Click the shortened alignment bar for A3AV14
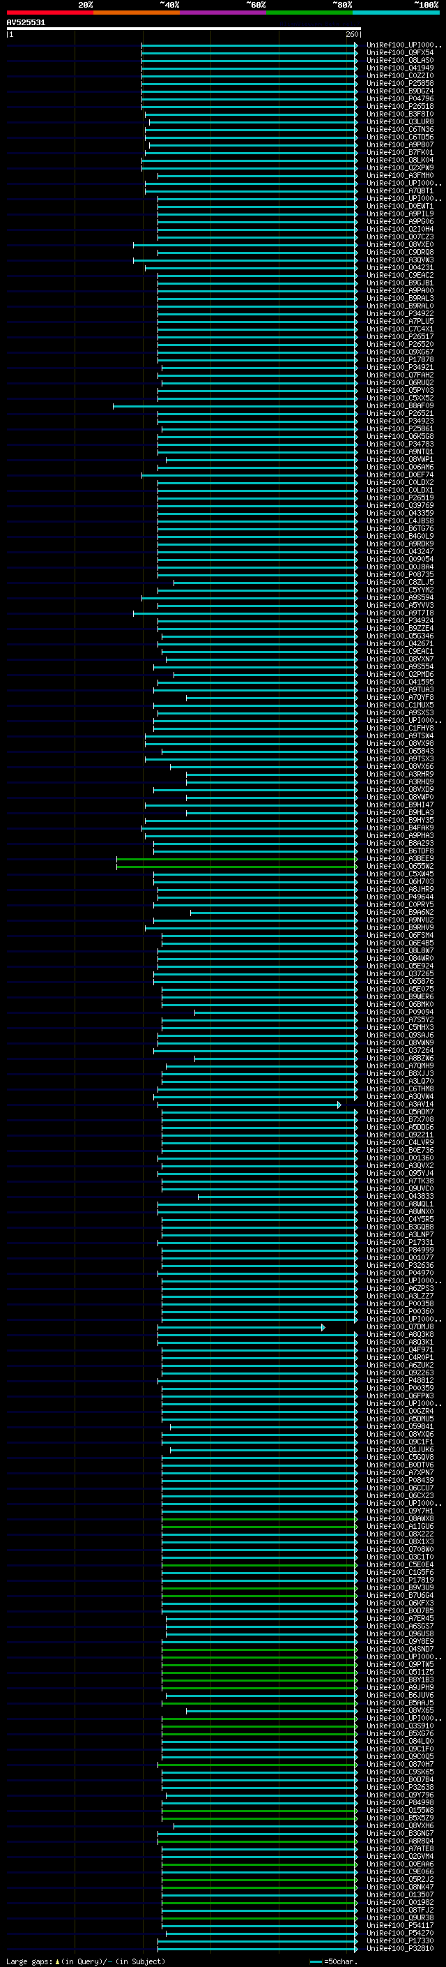Screen dimensions: 446x1967 (248, 1105)
